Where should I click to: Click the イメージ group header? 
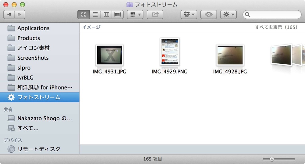[91, 27]
